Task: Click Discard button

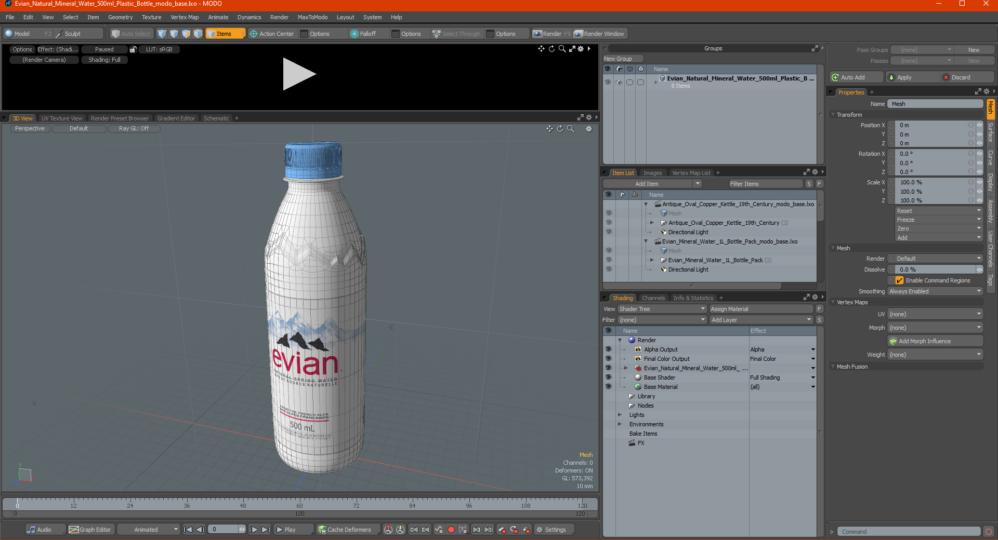Action: 967,77
